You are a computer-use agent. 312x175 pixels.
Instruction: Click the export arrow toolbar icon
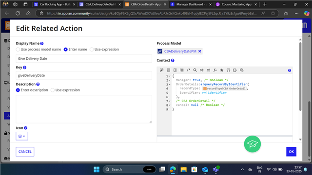(x=235, y=70)
